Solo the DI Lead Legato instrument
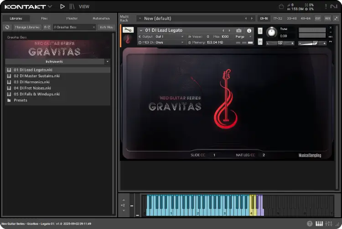The height and width of the screenshot is (229, 342). [x=260, y=31]
